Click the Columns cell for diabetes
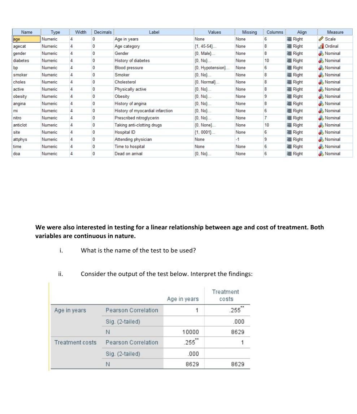This screenshot has height=414, width=357. (x=274, y=60)
